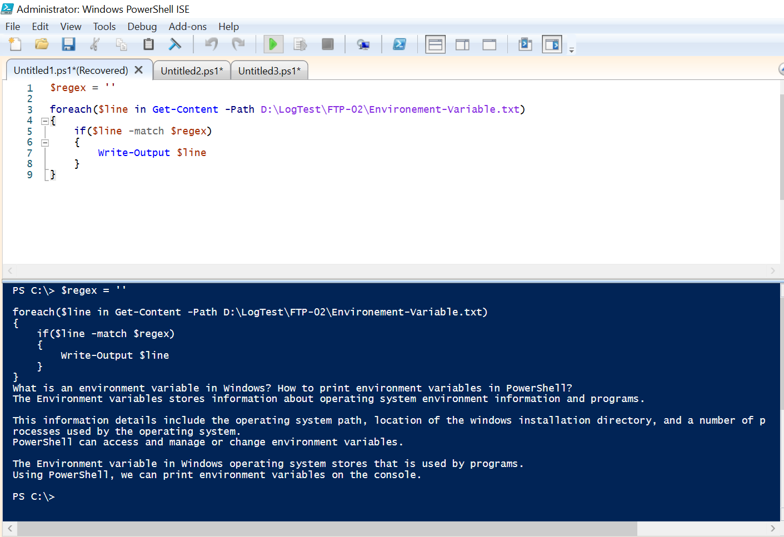Launch PowerShell.exe from the toolbar icon

pyautogui.click(x=400, y=44)
